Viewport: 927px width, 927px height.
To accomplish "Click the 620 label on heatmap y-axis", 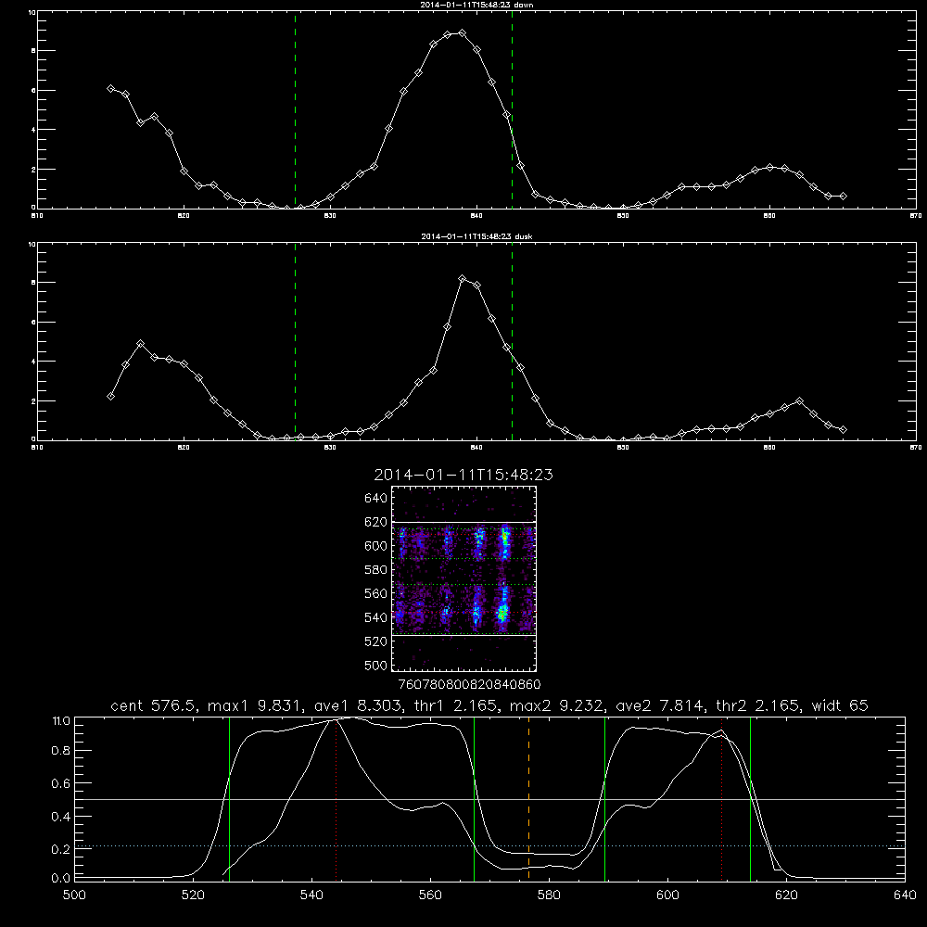I will [x=376, y=522].
